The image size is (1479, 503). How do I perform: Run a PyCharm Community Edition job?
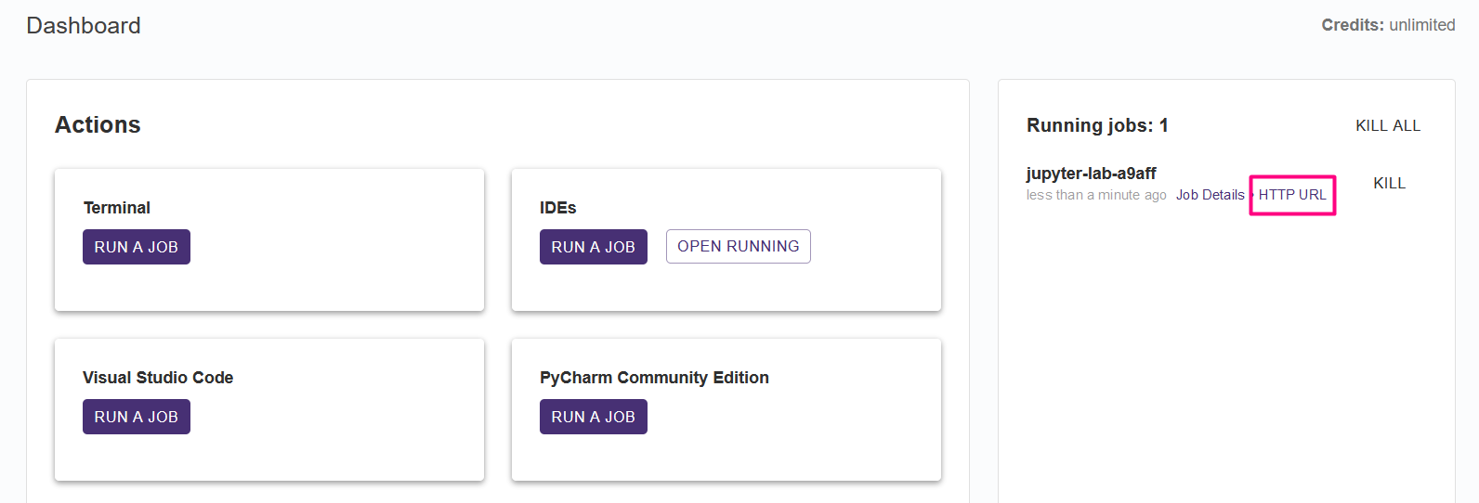(x=594, y=417)
